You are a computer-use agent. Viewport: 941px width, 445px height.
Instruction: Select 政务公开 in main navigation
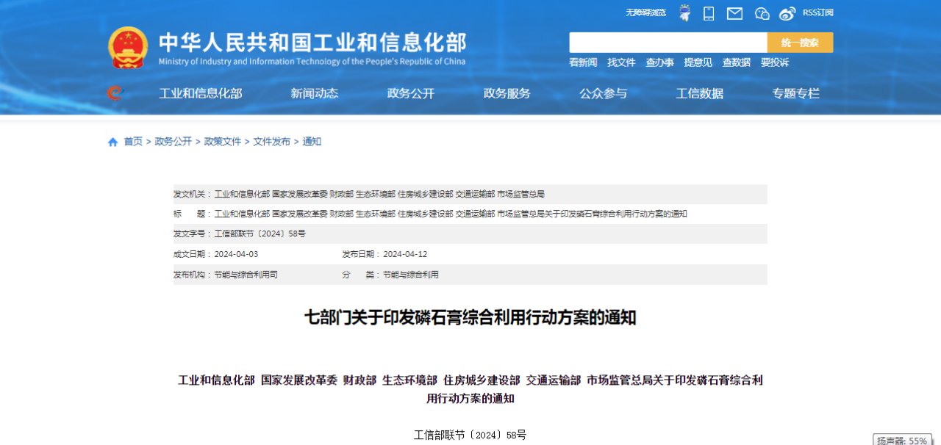click(411, 93)
